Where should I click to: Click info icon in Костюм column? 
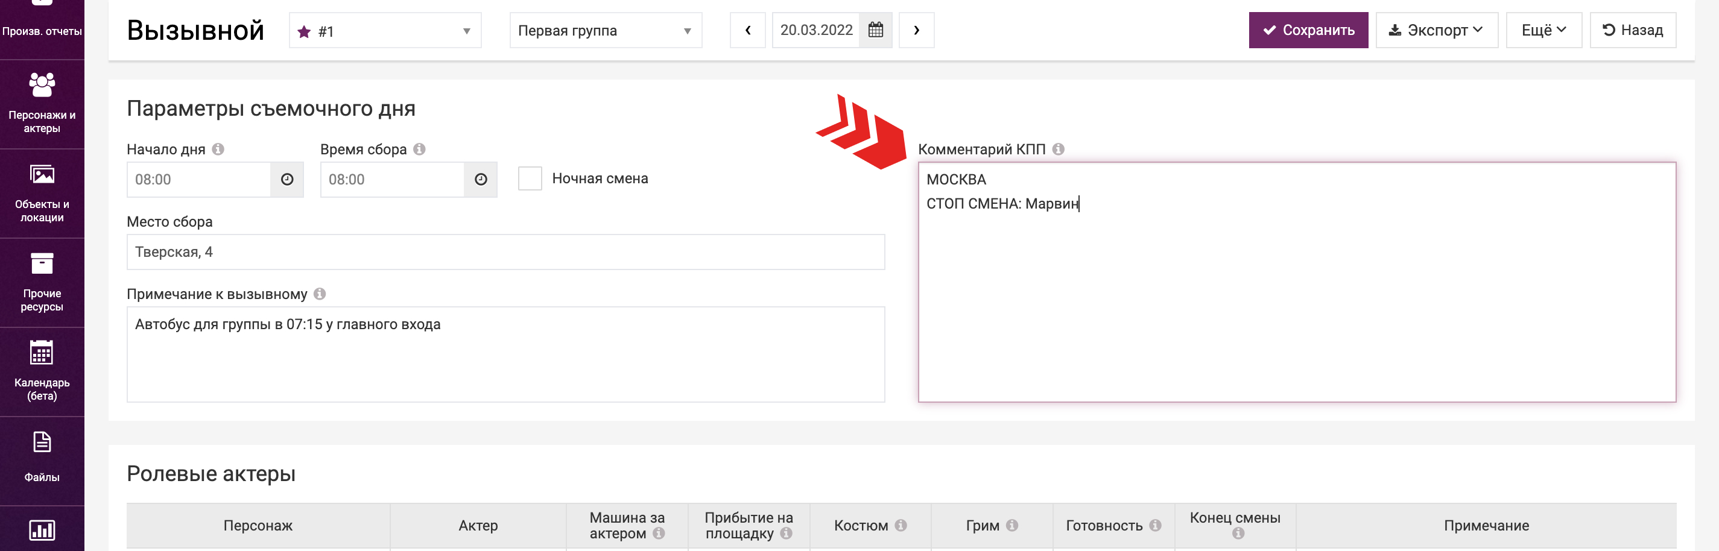click(x=901, y=526)
